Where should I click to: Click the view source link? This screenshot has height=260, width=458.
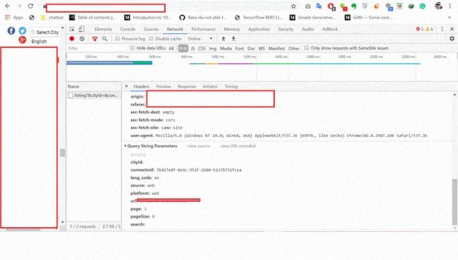(199, 145)
